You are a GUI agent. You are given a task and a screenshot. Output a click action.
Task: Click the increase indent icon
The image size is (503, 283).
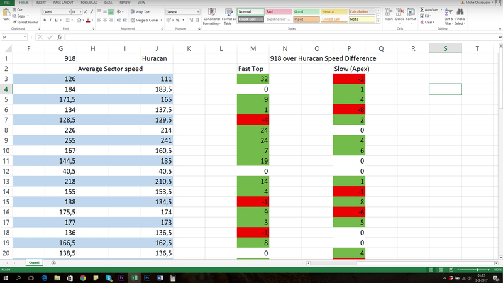tap(124, 20)
